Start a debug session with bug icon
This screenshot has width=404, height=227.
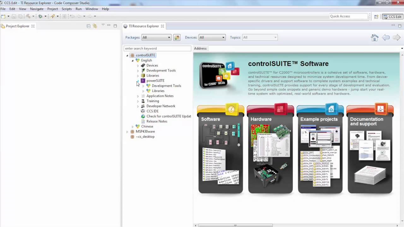click(40, 16)
